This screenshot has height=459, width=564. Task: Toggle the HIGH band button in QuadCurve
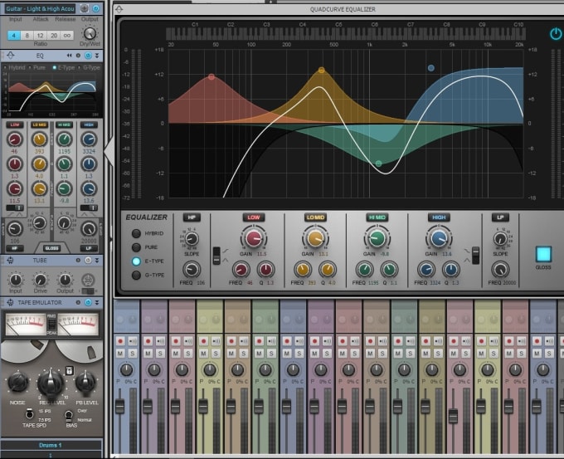pyautogui.click(x=439, y=217)
